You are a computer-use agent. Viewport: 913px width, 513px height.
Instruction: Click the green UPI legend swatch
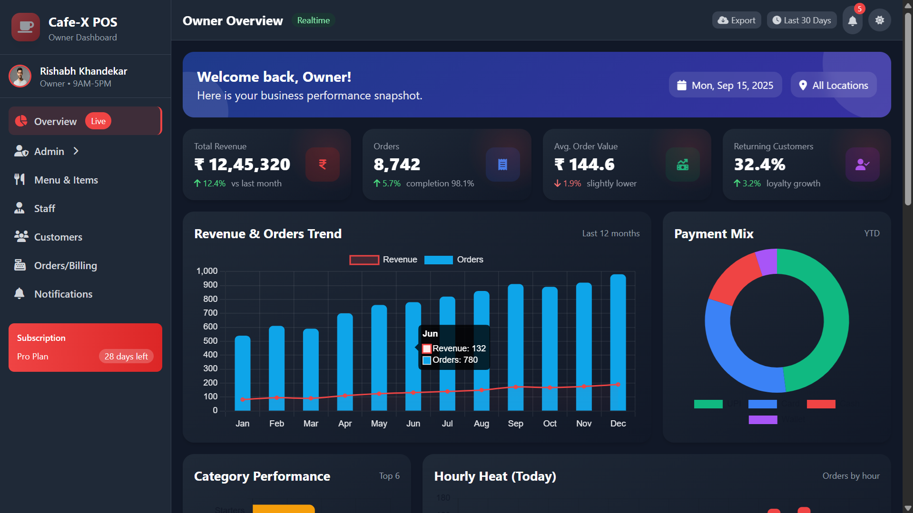(x=708, y=404)
